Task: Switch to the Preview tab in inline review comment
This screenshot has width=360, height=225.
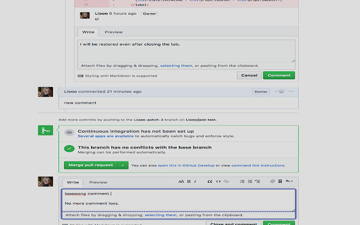Action: (114, 32)
